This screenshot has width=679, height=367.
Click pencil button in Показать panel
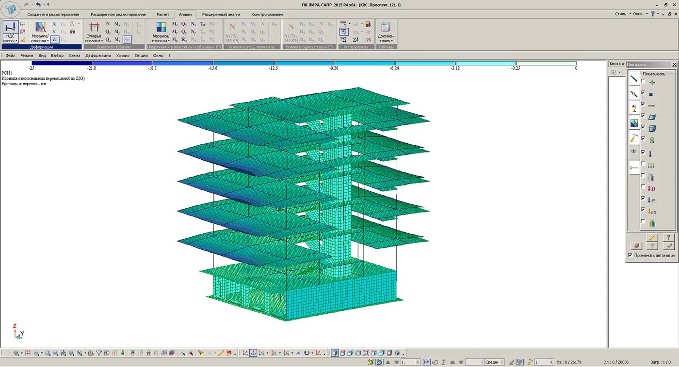(652, 237)
